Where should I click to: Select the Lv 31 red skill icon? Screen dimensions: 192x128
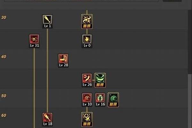click(x=34, y=41)
